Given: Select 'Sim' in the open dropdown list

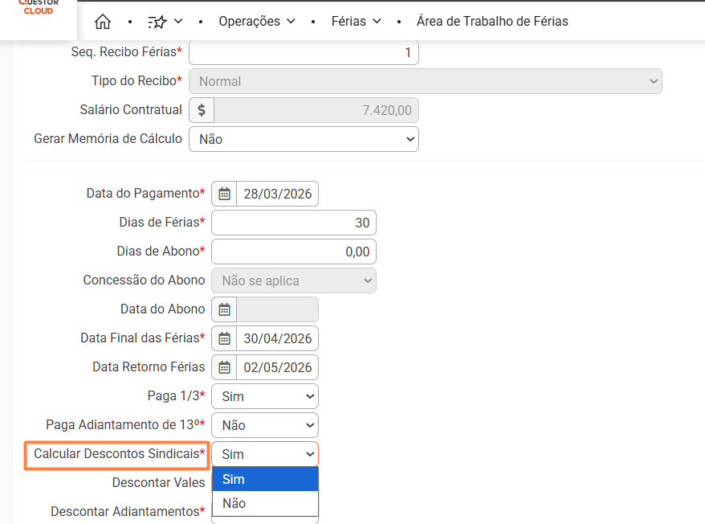Looking at the screenshot, I should [x=265, y=480].
